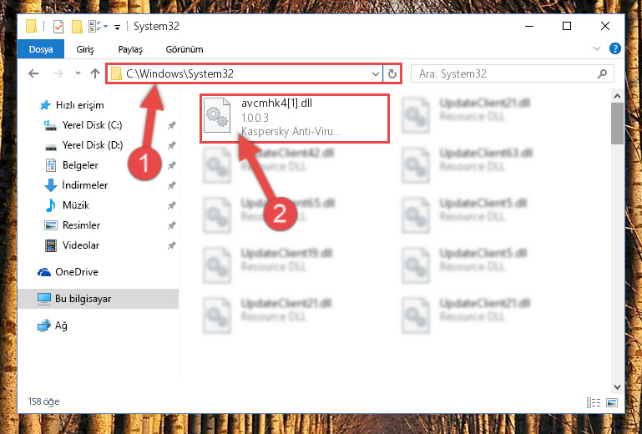
Task: Open the Görünüm ribbon tab
Action: (185, 49)
